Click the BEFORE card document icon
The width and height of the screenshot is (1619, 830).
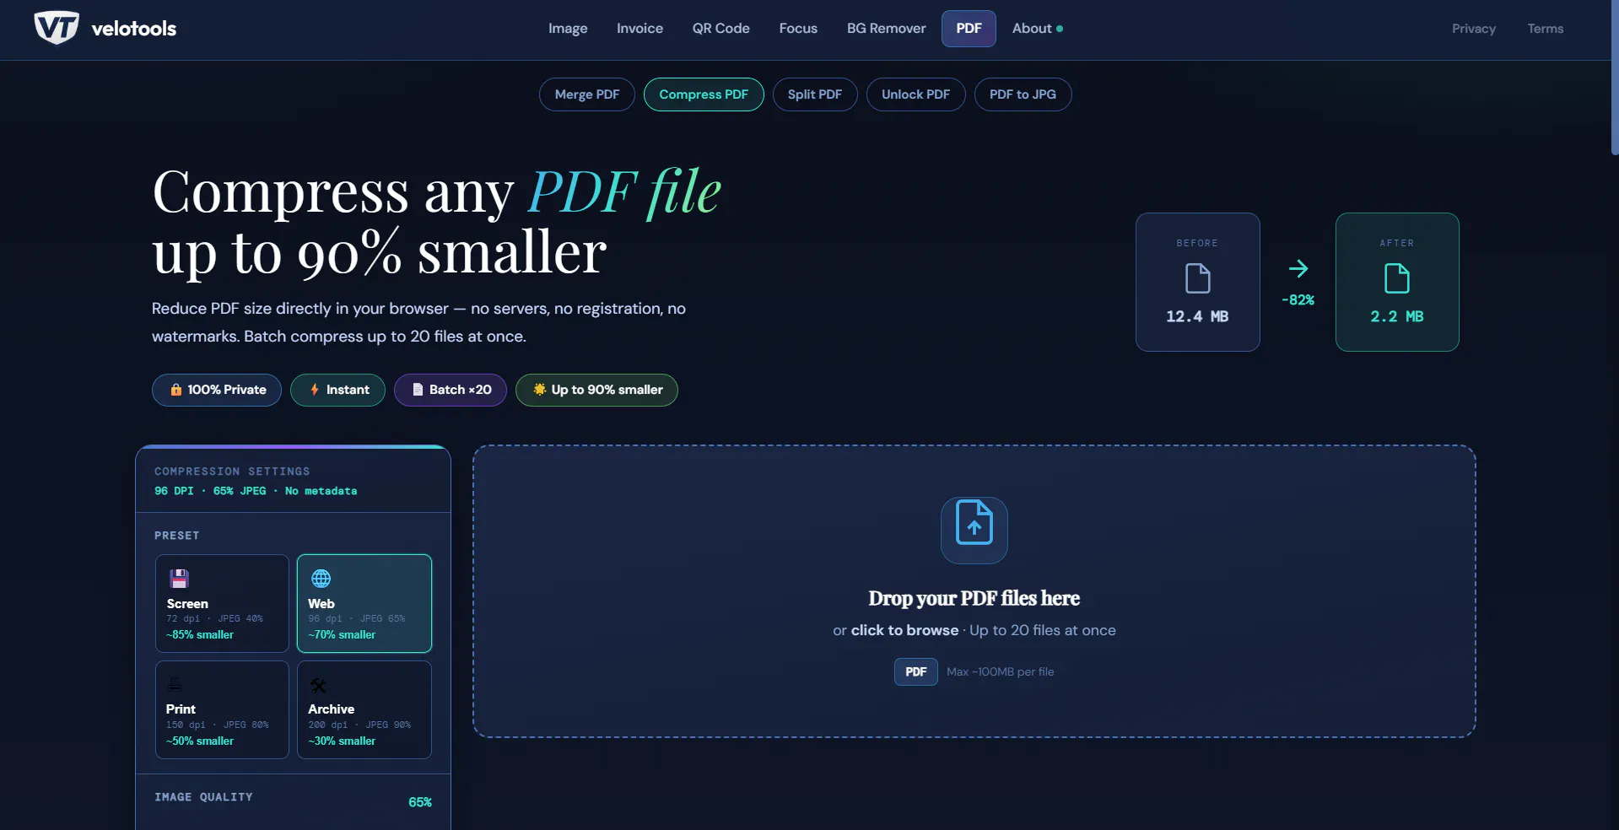pos(1197,278)
